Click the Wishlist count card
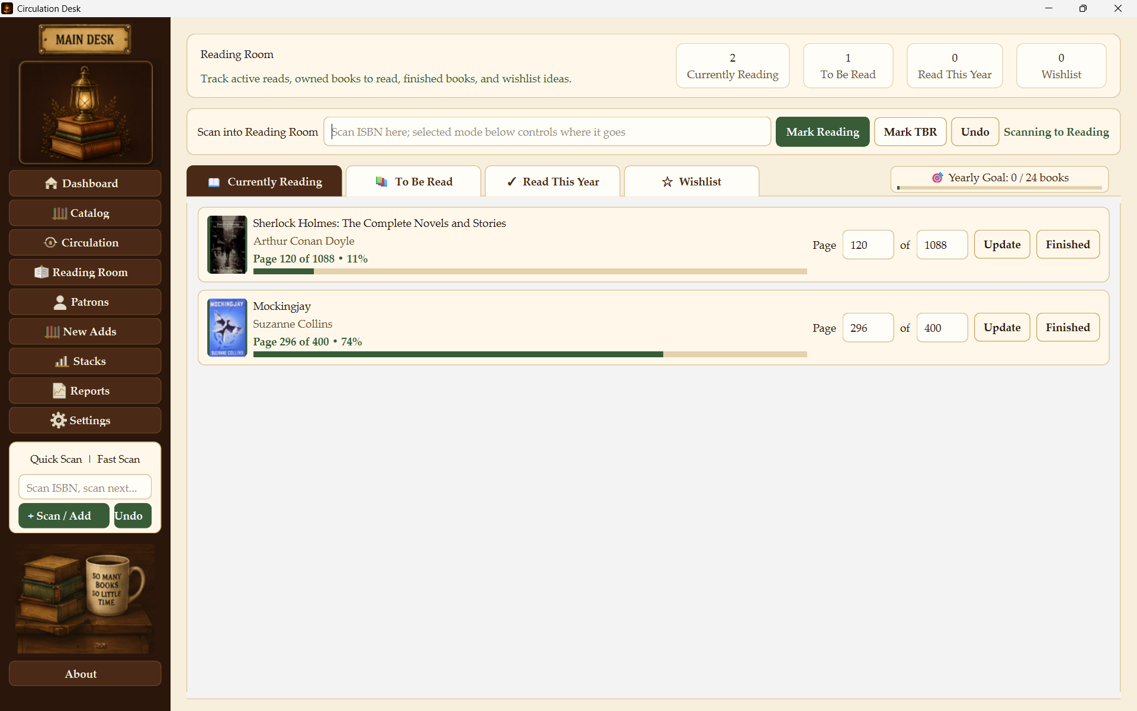The image size is (1137, 711). (x=1061, y=66)
